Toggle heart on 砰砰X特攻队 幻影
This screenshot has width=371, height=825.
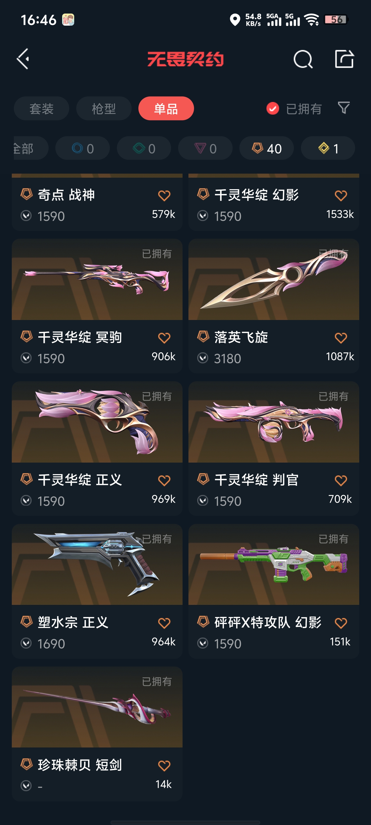(x=341, y=623)
